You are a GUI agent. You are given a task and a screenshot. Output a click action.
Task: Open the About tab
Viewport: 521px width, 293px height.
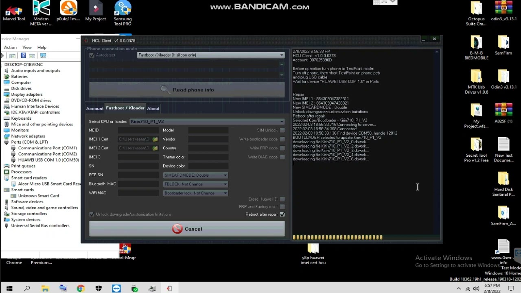tap(153, 109)
